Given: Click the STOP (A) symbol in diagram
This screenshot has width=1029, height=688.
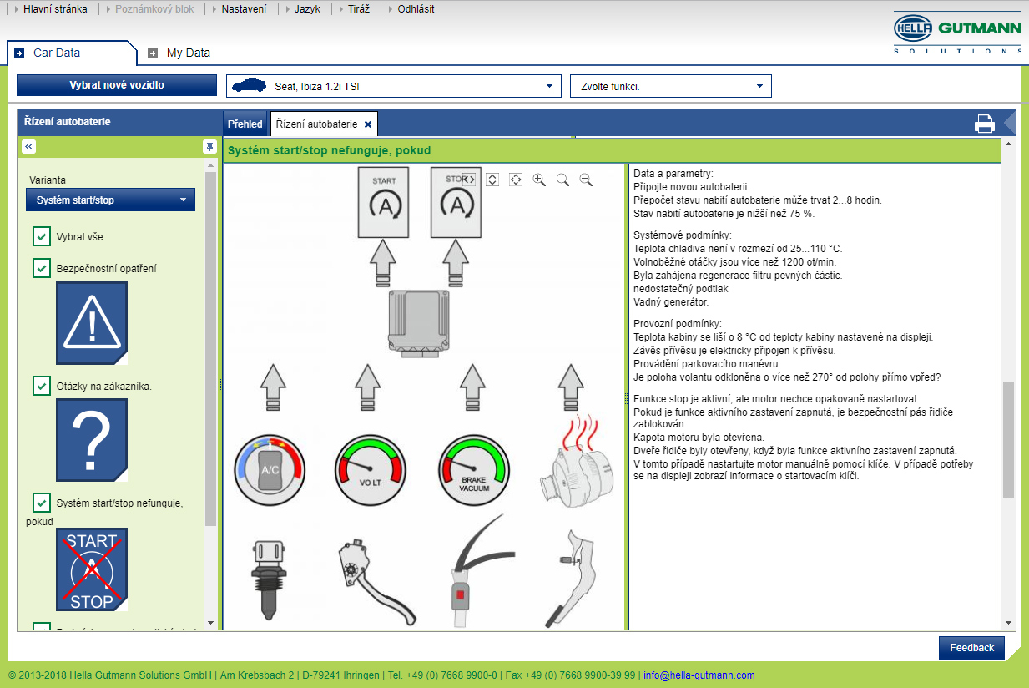Looking at the screenshot, I should (x=456, y=201).
